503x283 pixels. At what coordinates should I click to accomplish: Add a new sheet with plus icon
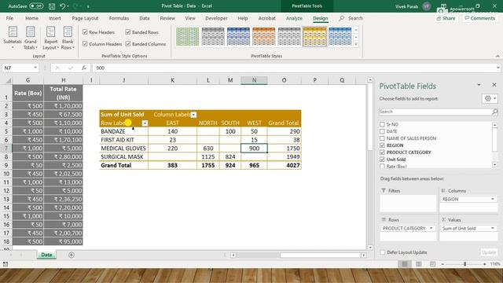pyautogui.click(x=72, y=255)
